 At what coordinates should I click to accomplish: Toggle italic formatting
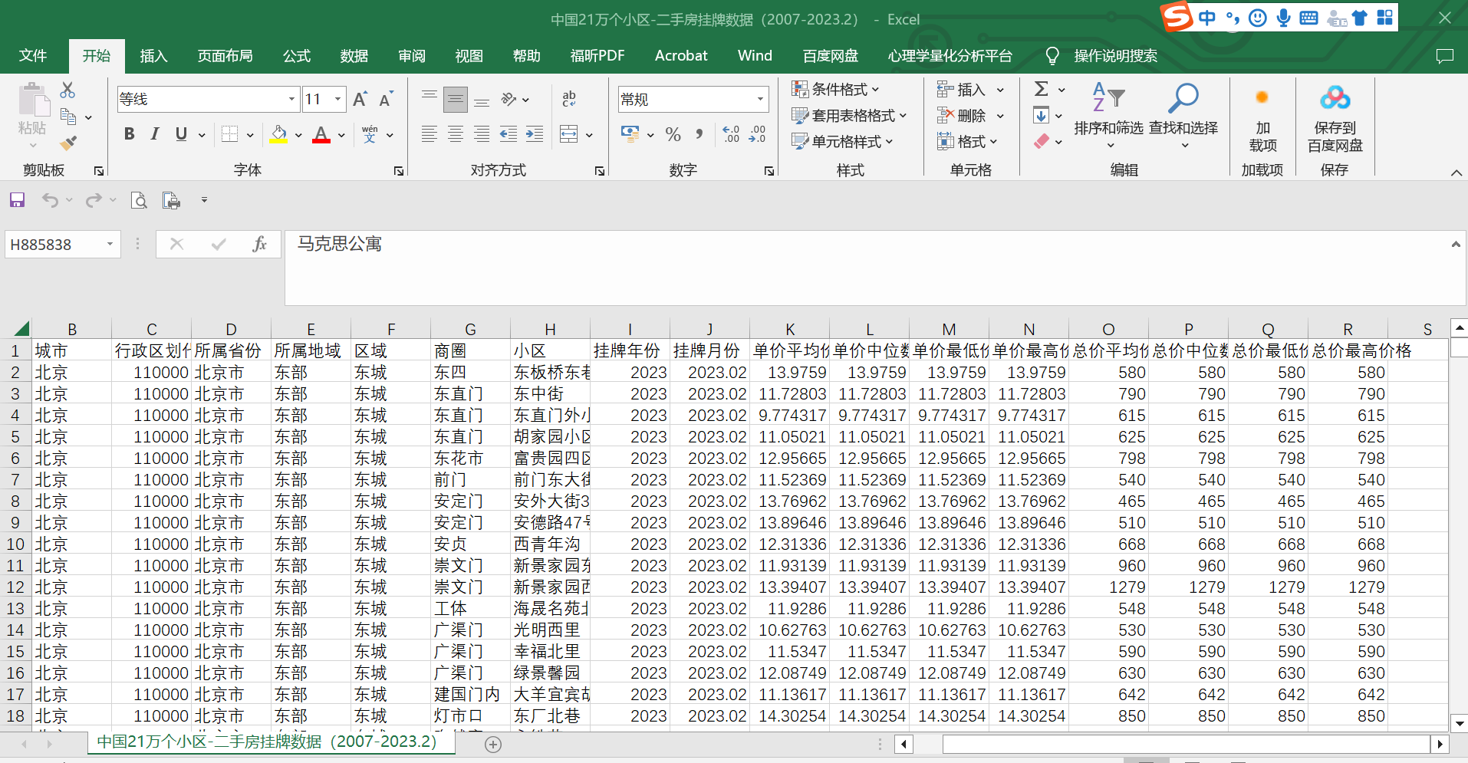click(x=155, y=134)
